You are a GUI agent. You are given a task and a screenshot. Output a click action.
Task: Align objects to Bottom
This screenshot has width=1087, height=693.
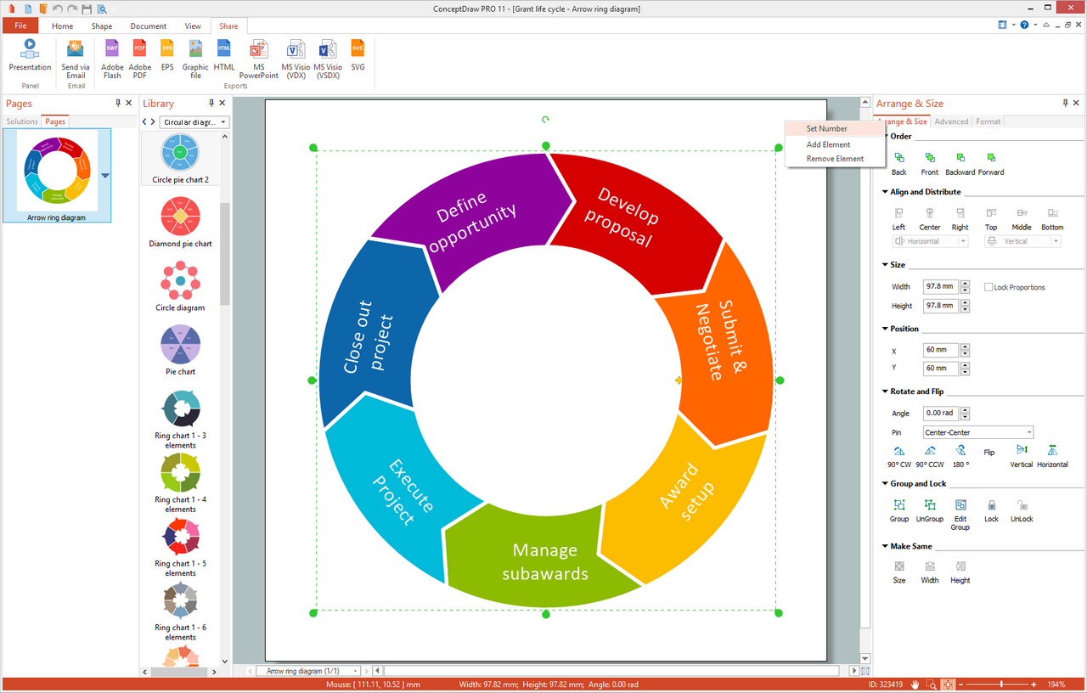pos(1052,218)
